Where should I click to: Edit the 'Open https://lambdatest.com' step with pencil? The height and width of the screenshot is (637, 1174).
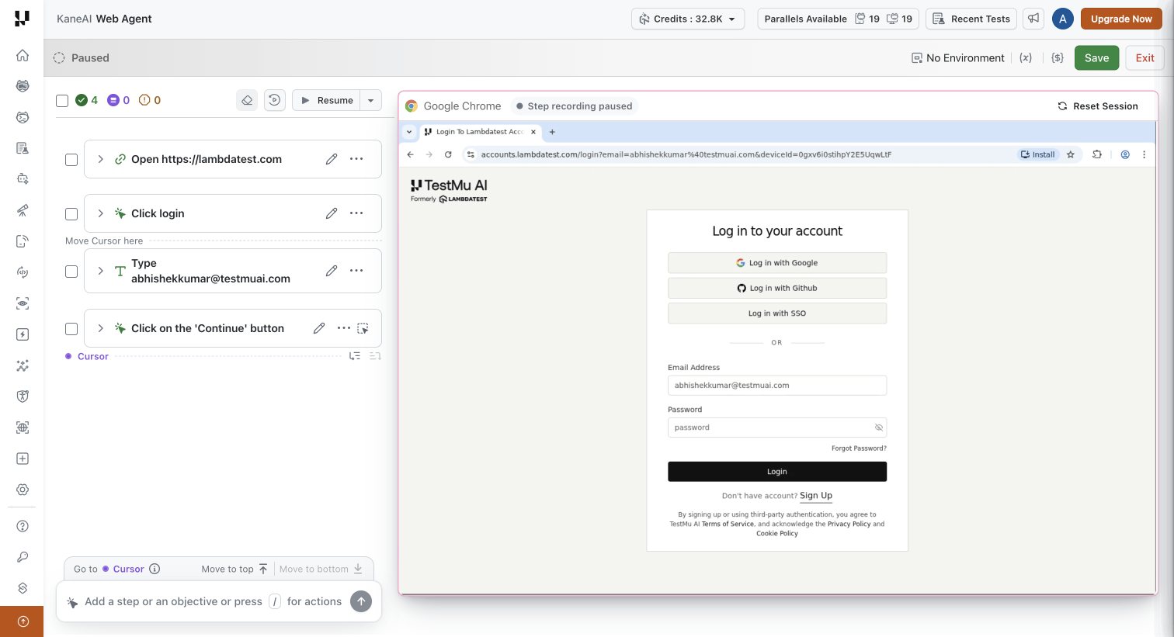click(x=332, y=159)
